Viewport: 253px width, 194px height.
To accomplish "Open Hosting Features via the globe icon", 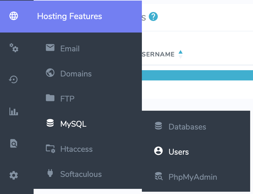I will 14,16.
